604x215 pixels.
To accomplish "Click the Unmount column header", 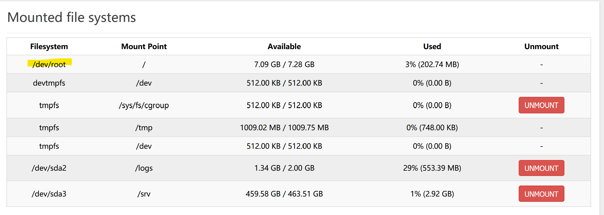I will [541, 47].
